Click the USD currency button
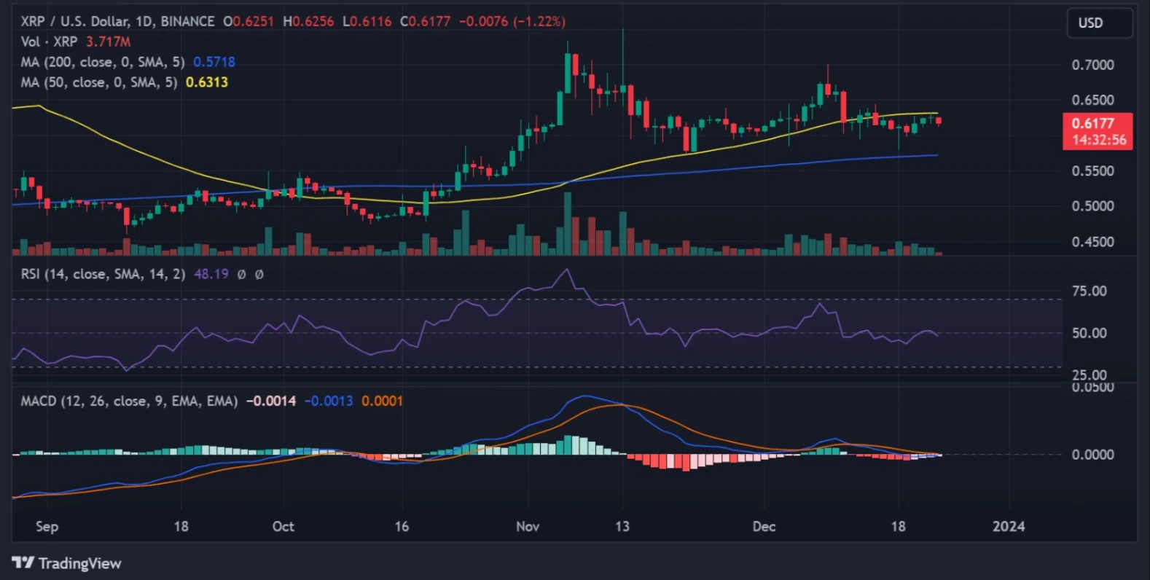The width and height of the screenshot is (1150, 580). 1100,23
